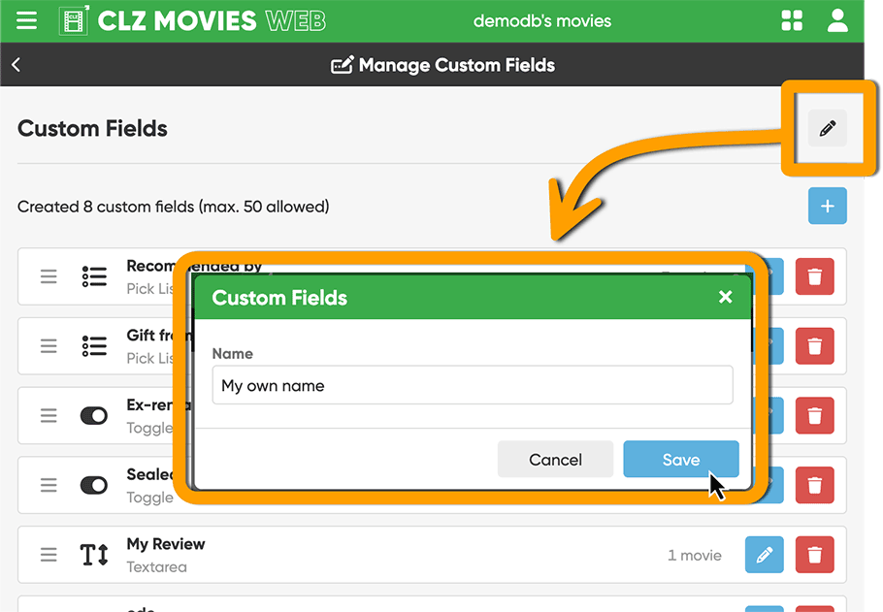Open the user account menu
Image resolution: width=883 pixels, height=612 pixels.
837,20
